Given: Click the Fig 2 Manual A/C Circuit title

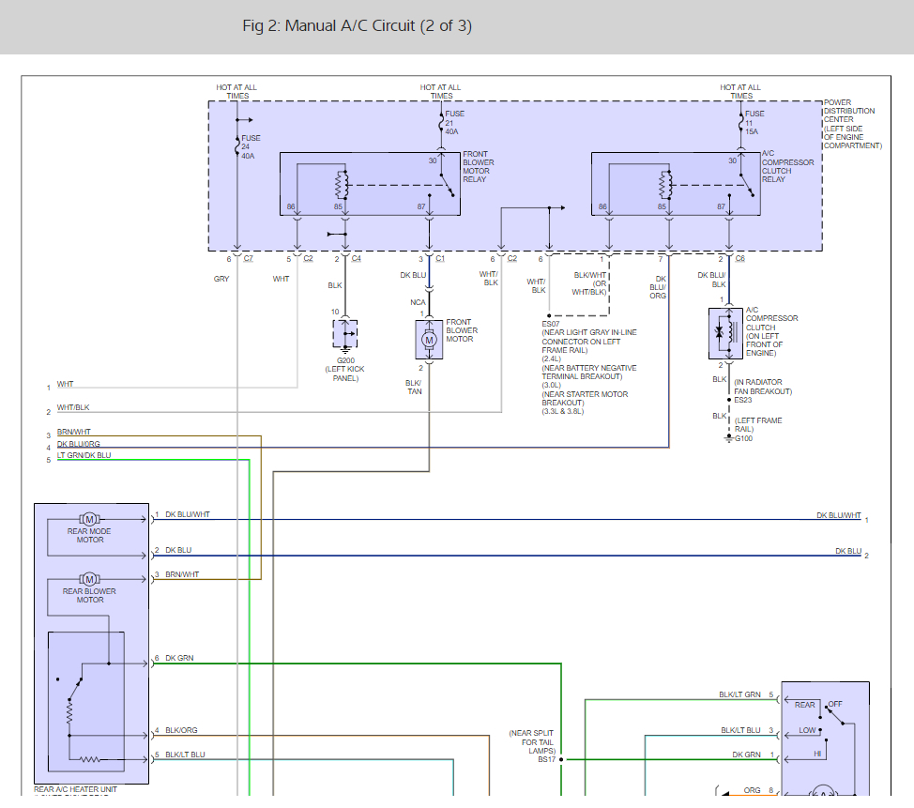Looking at the screenshot, I should point(357,26).
